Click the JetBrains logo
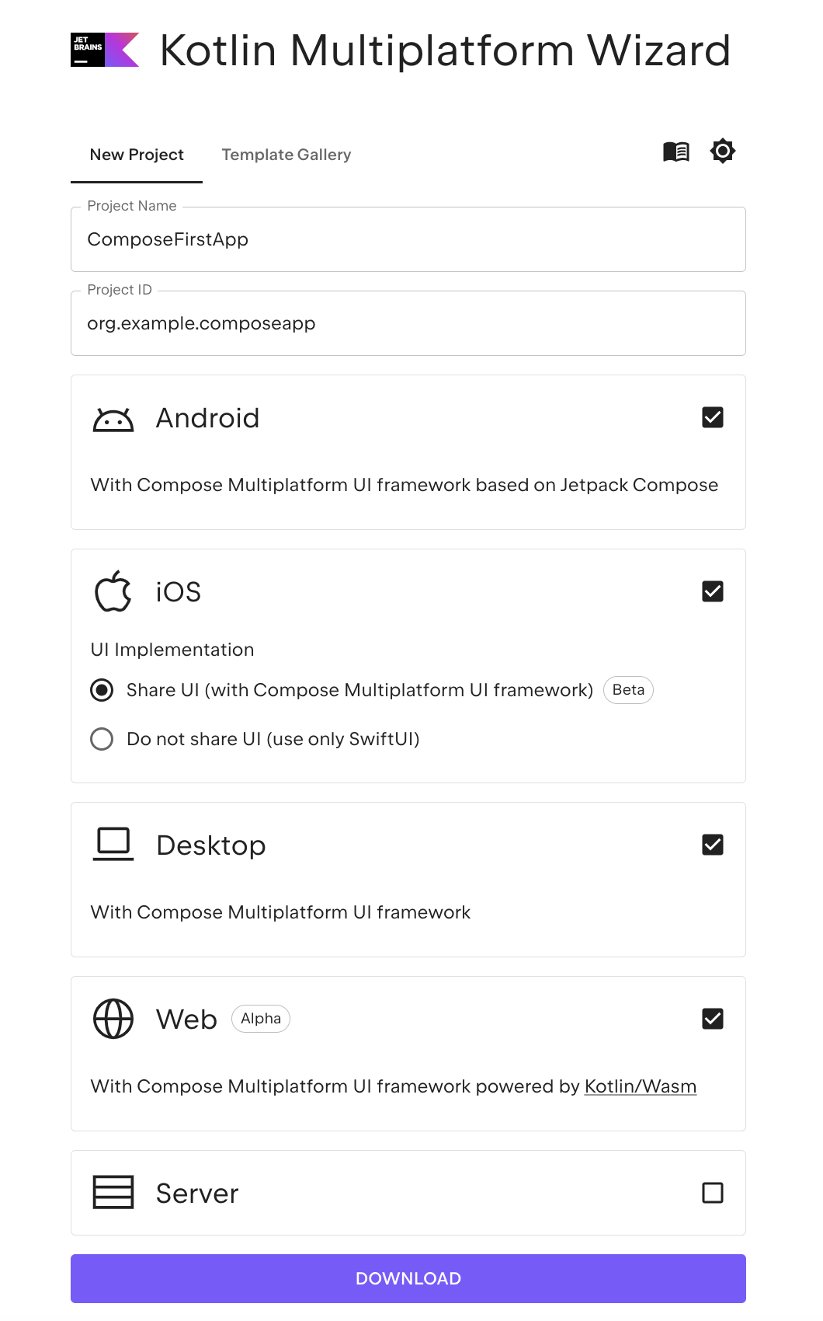This screenshot has width=823, height=1321. pos(104,50)
